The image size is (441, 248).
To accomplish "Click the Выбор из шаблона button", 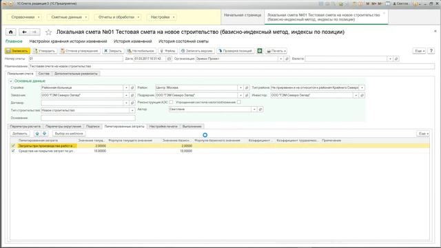I will 69,134.
